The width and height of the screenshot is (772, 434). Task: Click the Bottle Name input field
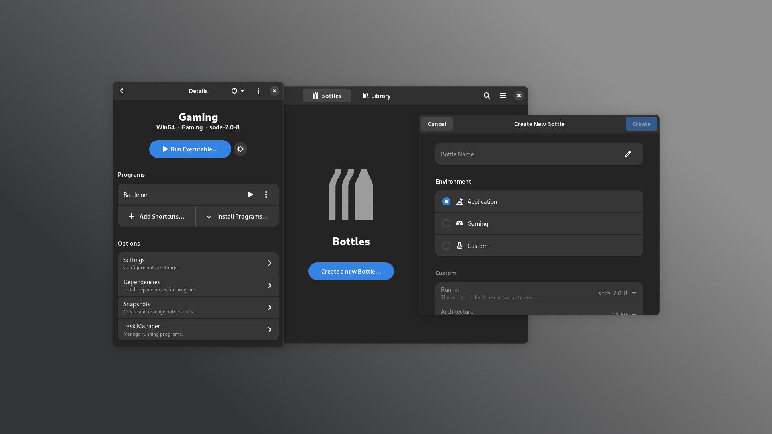click(527, 154)
